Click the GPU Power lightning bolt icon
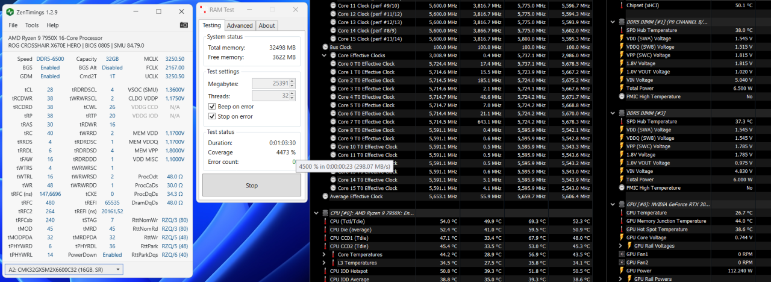The width and height of the screenshot is (771, 282). [x=622, y=271]
